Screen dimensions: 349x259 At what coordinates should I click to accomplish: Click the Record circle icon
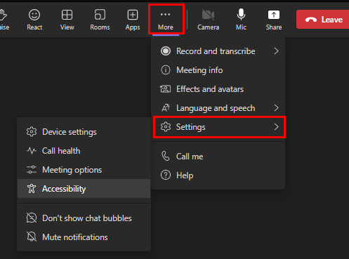[x=166, y=51]
